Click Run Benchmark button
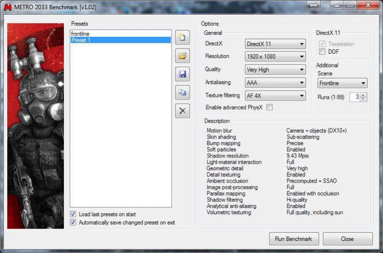The height and width of the screenshot is (253, 383). (294, 238)
